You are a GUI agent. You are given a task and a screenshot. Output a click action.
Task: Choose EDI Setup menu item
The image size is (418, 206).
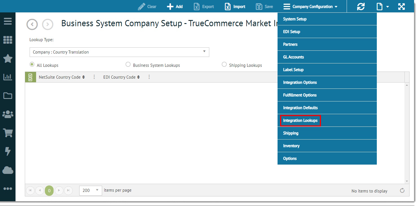point(292,32)
